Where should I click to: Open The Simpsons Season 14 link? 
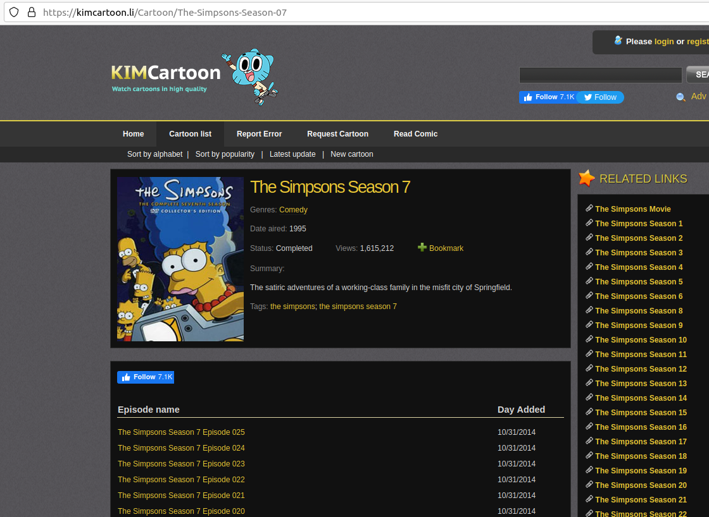tap(641, 398)
